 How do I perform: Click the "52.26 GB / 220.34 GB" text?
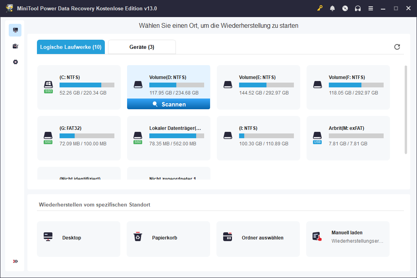[x=83, y=93]
